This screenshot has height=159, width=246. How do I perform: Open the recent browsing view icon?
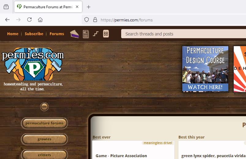coord(6,7)
